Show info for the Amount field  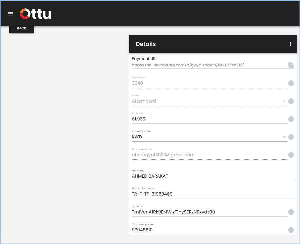291,119
